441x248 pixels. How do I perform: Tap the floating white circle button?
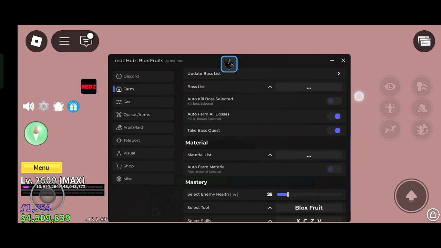359,96
